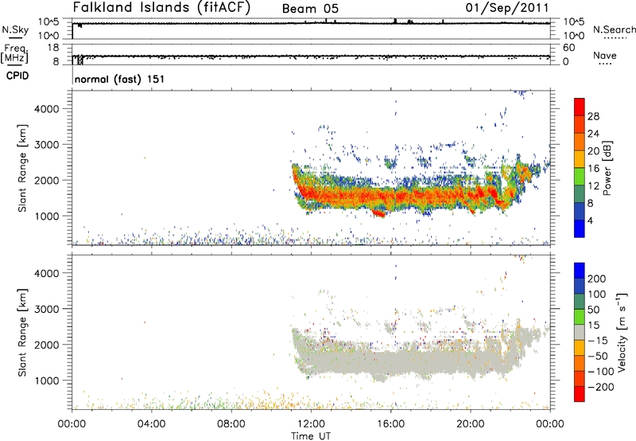Click the '04:00' time tick label

tap(152, 424)
